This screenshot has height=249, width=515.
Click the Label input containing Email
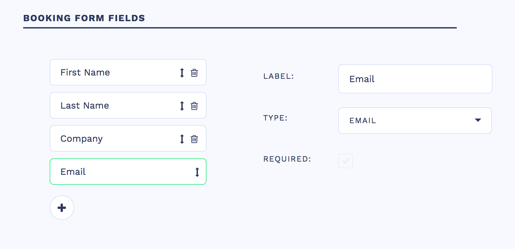point(415,79)
